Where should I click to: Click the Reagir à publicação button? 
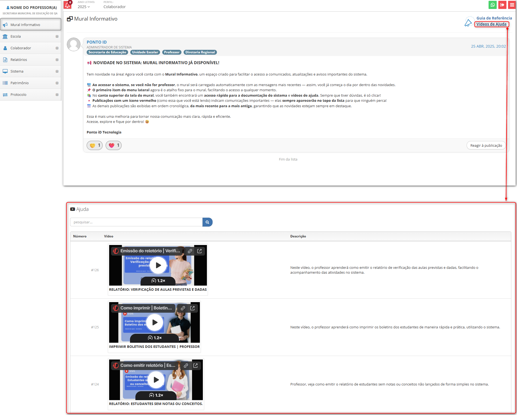coord(486,145)
